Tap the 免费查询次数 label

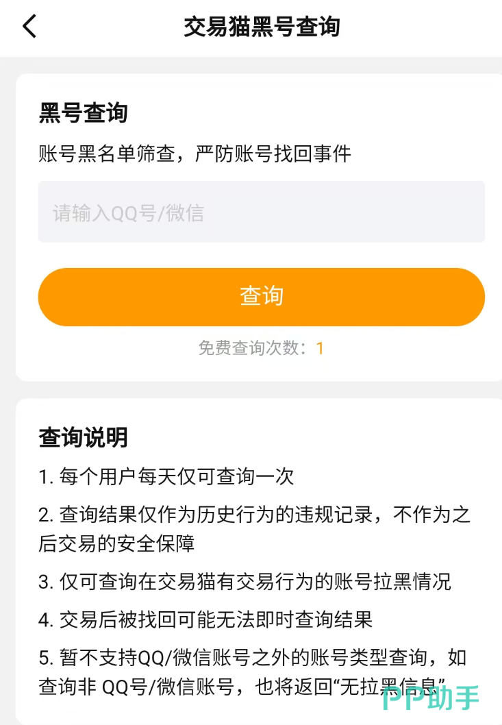pos(251,348)
